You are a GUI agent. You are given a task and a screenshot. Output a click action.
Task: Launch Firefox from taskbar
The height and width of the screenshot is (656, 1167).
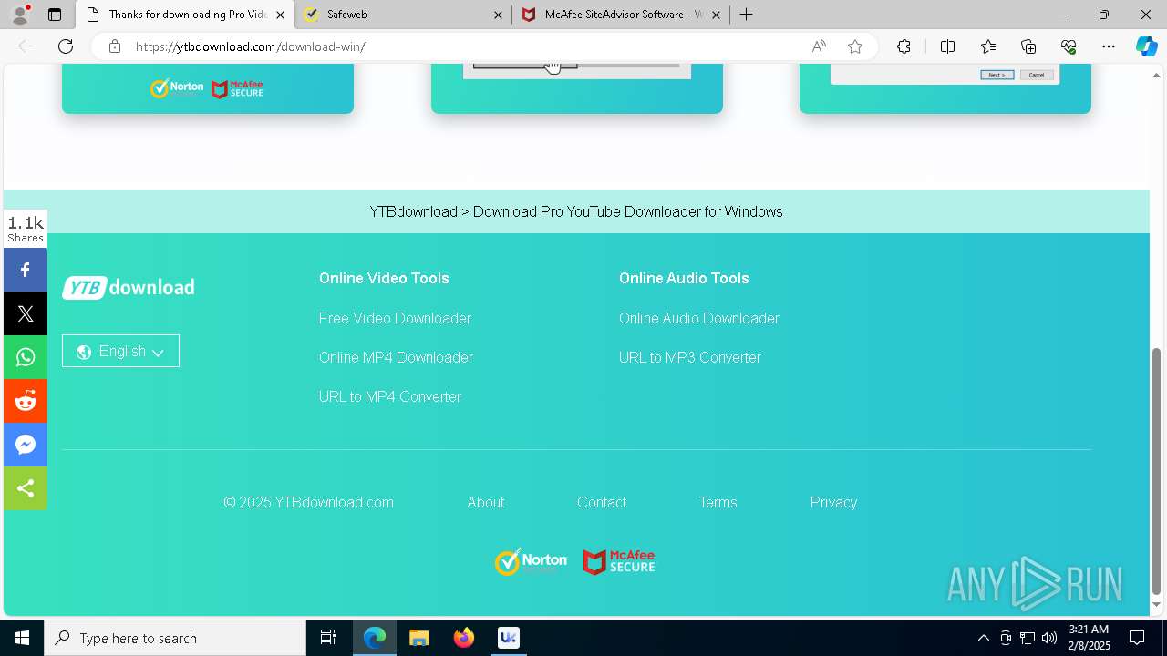464,638
